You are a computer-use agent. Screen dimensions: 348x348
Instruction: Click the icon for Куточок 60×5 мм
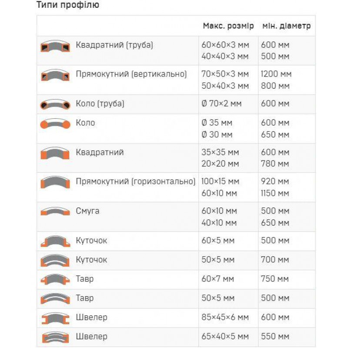click(x=55, y=241)
